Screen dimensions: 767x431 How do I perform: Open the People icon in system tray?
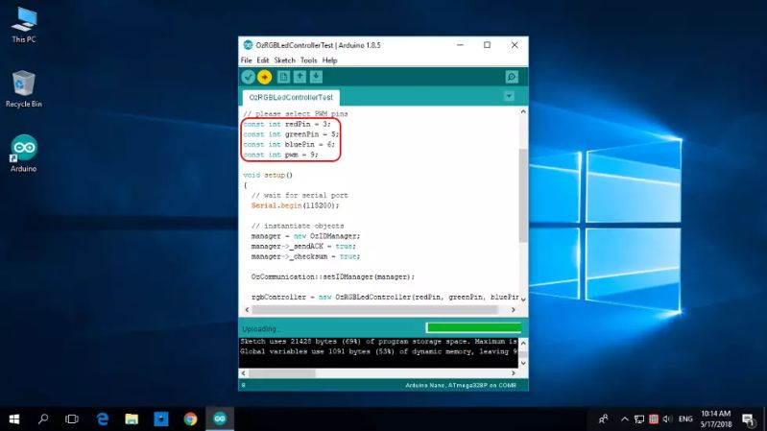click(603, 419)
